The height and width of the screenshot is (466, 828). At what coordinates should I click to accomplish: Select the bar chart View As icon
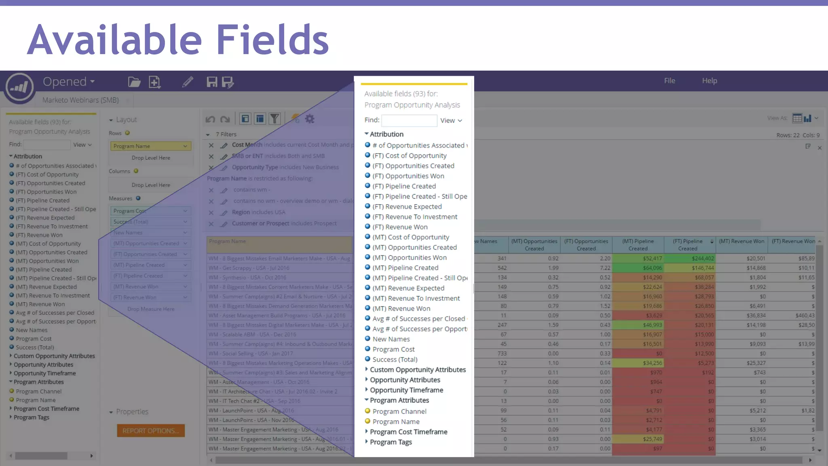(x=807, y=118)
